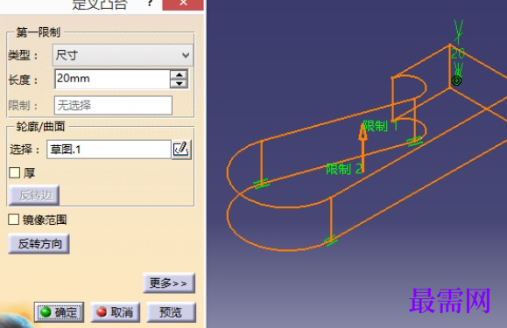This screenshot has width=507, height=328.
Task: Increase 长度 with the up spinner arrow
Action: 180,74
